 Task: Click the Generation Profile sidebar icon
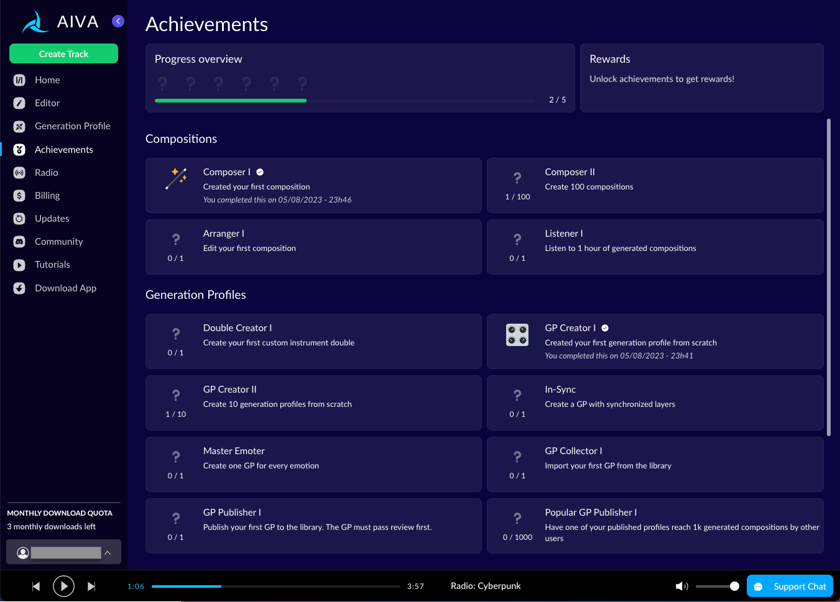coord(19,126)
